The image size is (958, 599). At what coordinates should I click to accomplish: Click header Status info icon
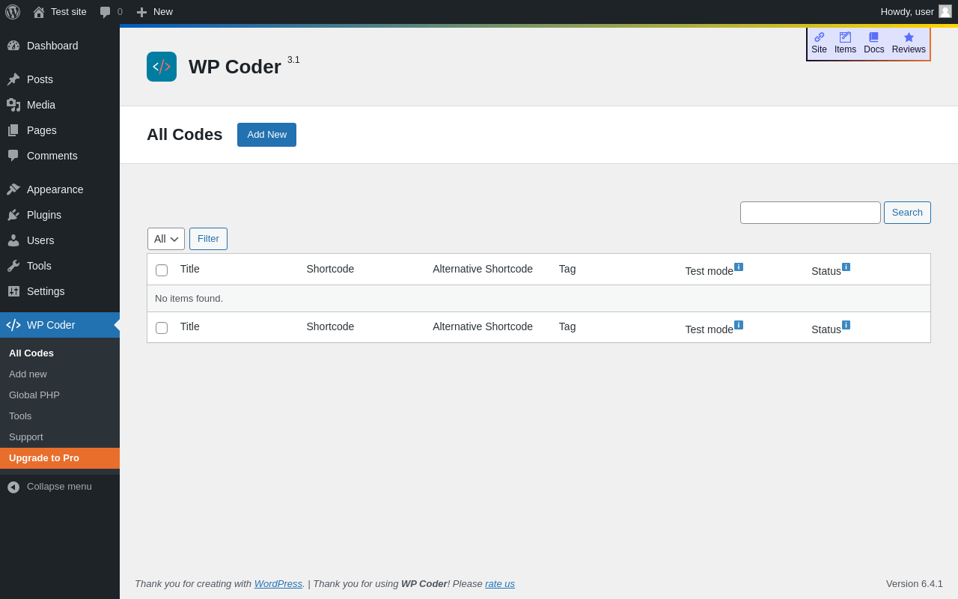point(846,267)
